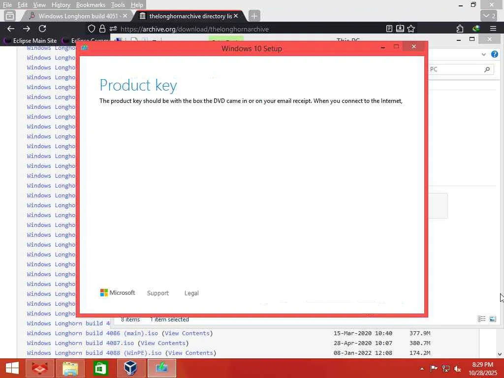504x378 pixels.
Task: Open the Bookmarks menu
Action: tap(91, 5)
